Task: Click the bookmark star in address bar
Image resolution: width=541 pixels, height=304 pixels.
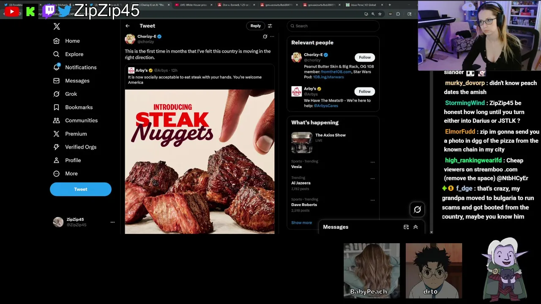Action: click(x=380, y=14)
